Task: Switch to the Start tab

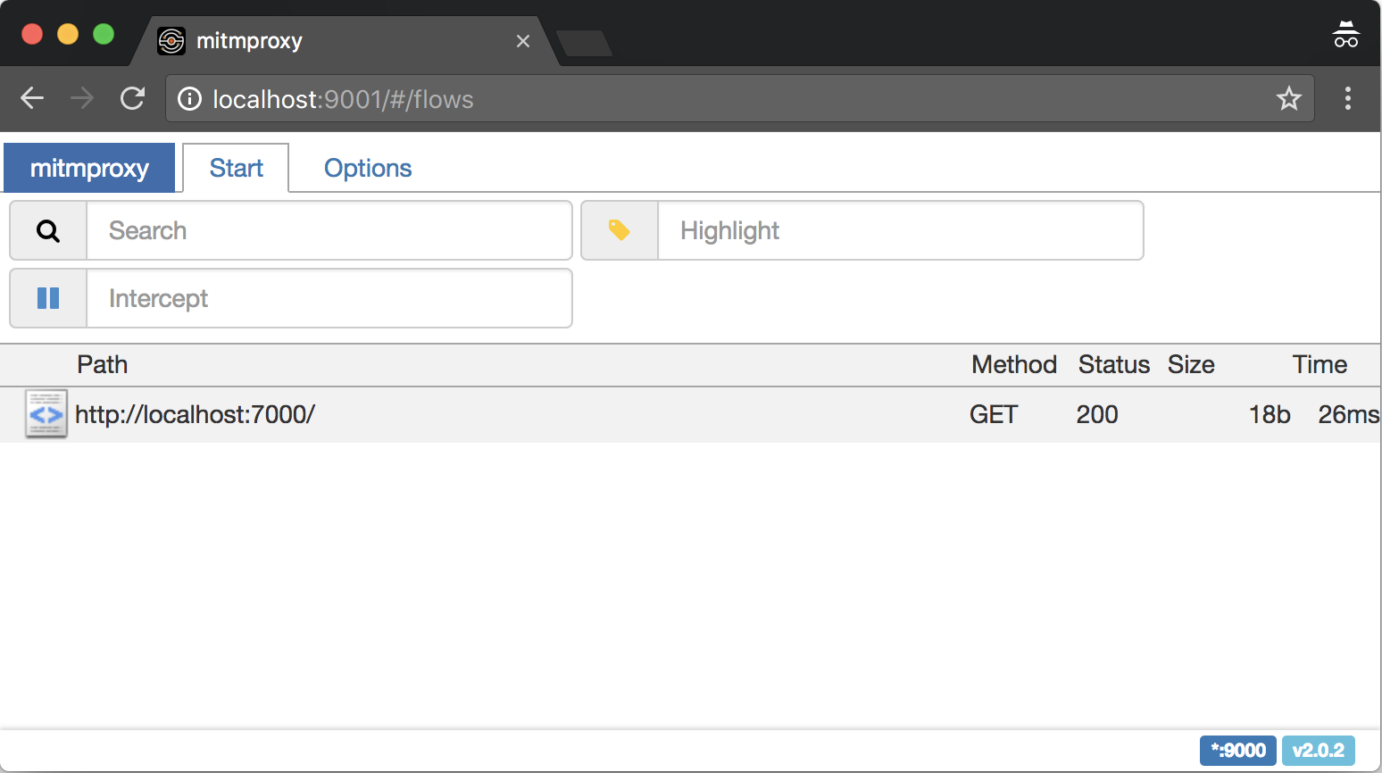Action: (236, 168)
